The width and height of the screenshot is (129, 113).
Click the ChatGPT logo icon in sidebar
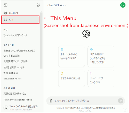5,13
